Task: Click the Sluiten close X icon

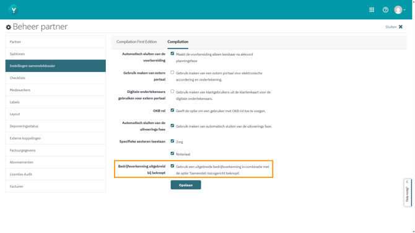Action: click(x=401, y=27)
